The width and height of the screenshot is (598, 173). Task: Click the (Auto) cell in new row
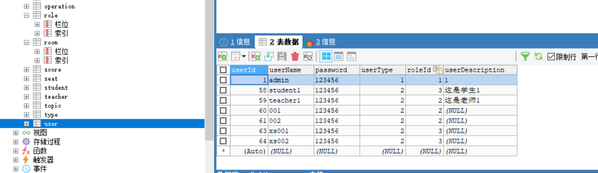coord(249,151)
